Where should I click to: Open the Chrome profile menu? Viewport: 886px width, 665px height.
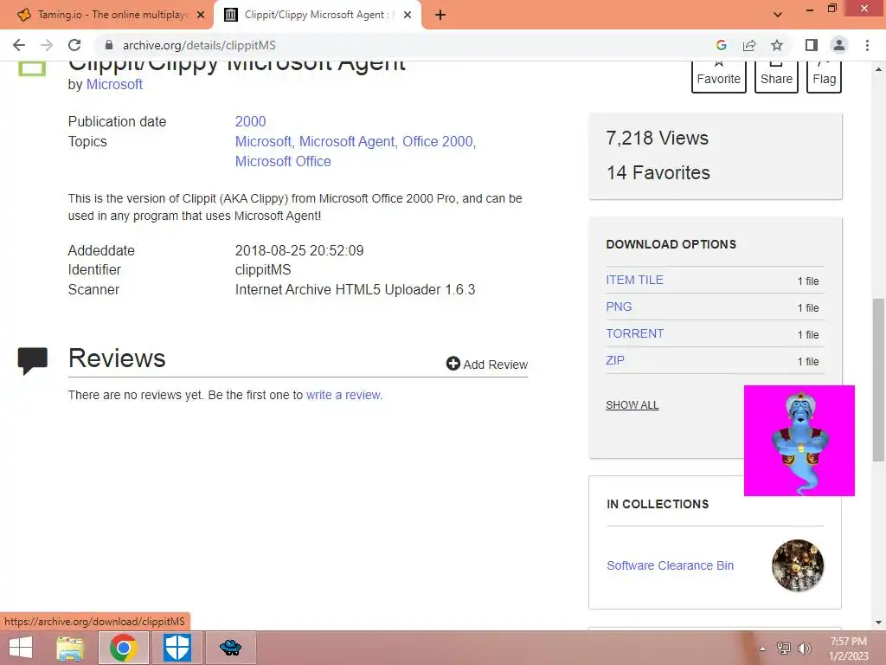pyautogui.click(x=839, y=45)
